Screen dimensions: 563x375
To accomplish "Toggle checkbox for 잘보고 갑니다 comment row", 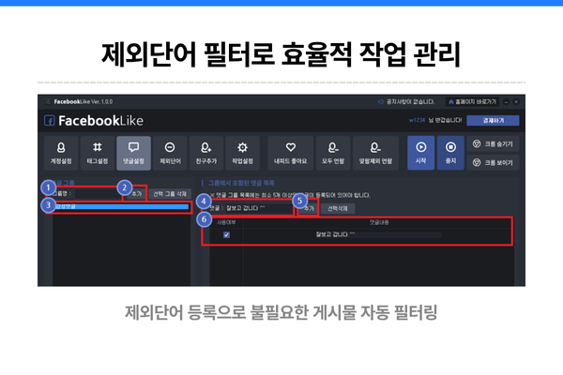I will click(226, 234).
